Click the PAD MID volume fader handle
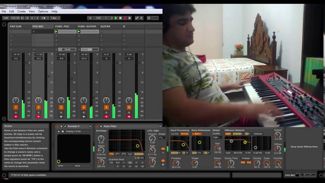Viewport: 325px width, 183px height. click(49, 76)
